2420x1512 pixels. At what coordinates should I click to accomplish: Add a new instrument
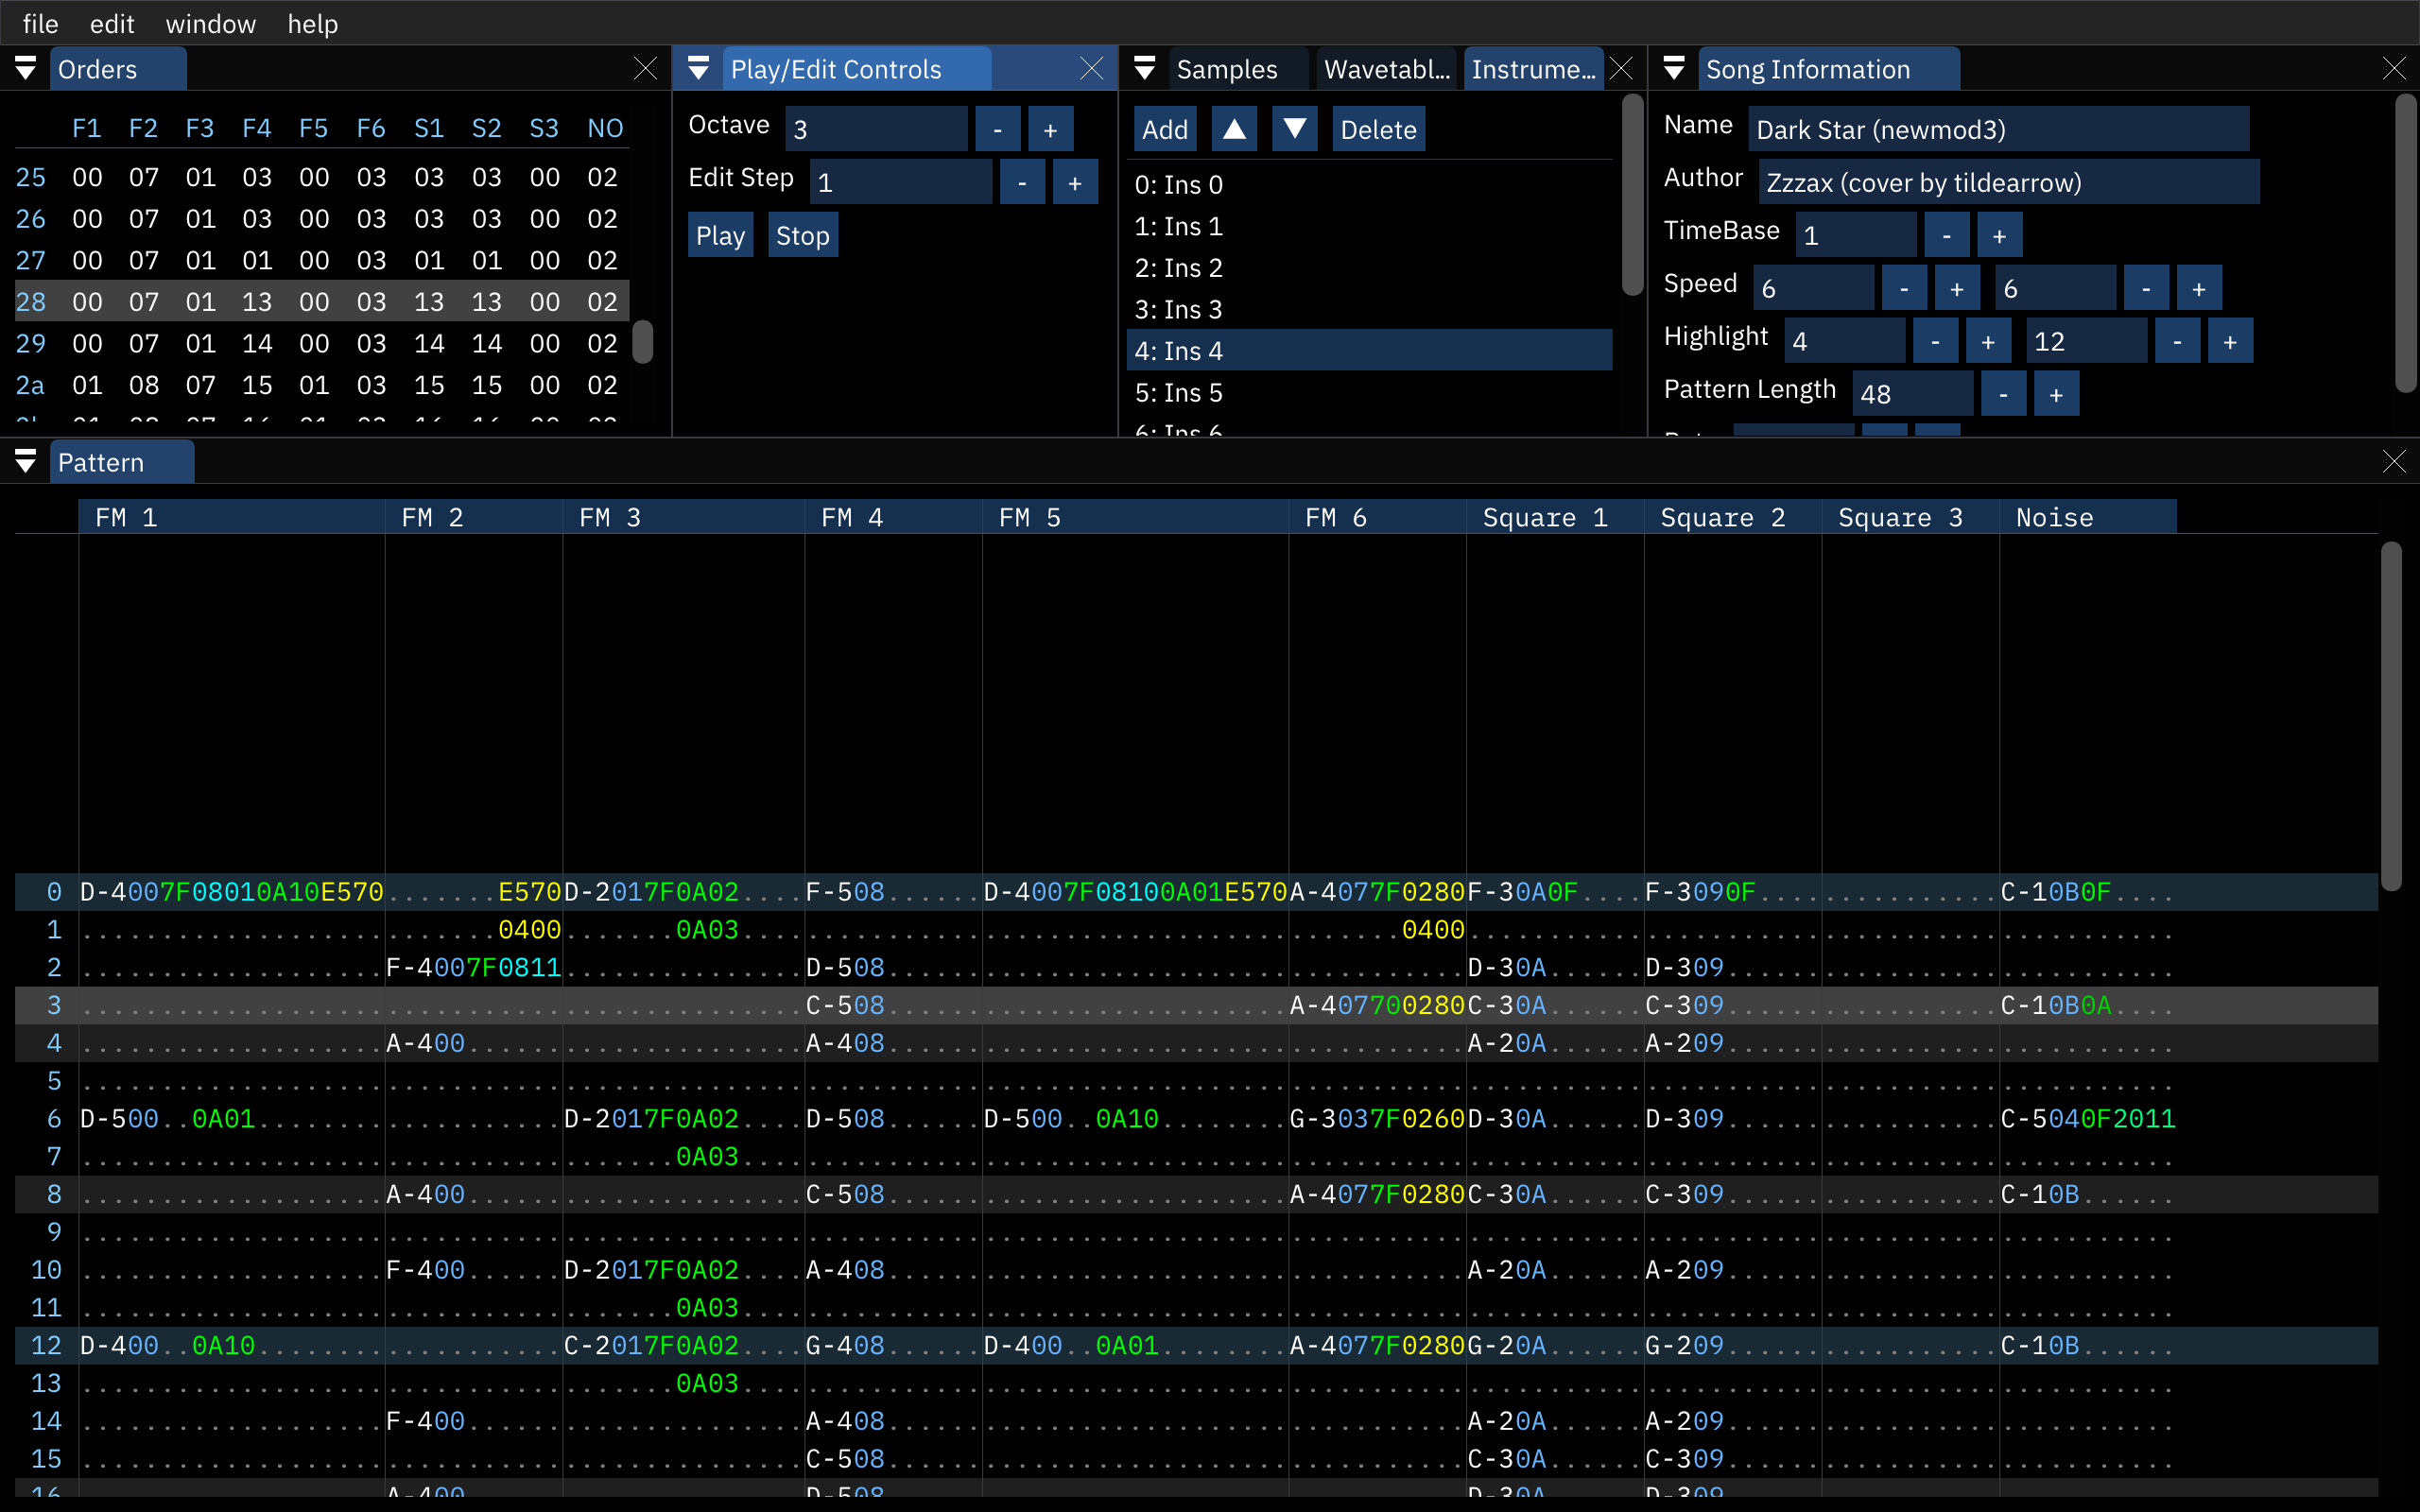pos(1164,129)
